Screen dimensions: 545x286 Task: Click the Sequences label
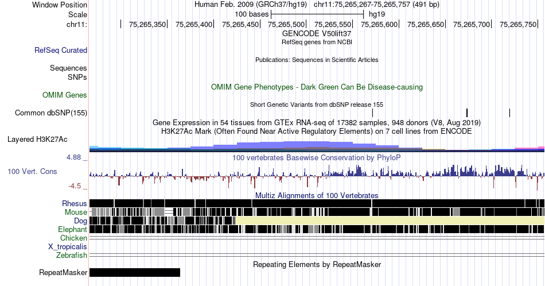coord(68,68)
